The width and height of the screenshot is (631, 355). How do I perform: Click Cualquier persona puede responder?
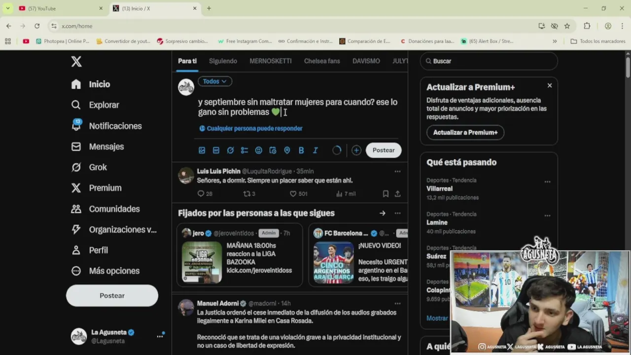pyautogui.click(x=251, y=128)
